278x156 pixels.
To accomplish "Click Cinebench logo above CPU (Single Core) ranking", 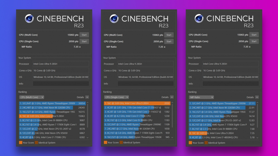I will click(114, 19).
